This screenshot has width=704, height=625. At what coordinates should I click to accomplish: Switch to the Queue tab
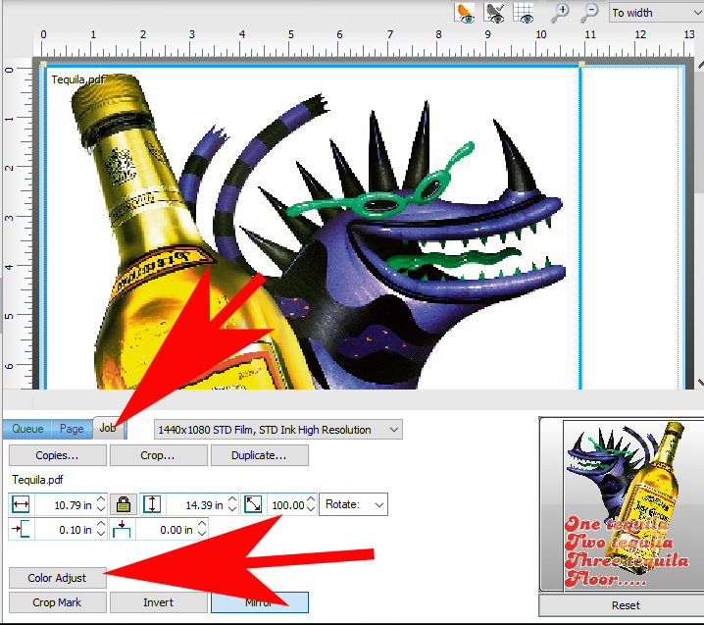point(27,429)
